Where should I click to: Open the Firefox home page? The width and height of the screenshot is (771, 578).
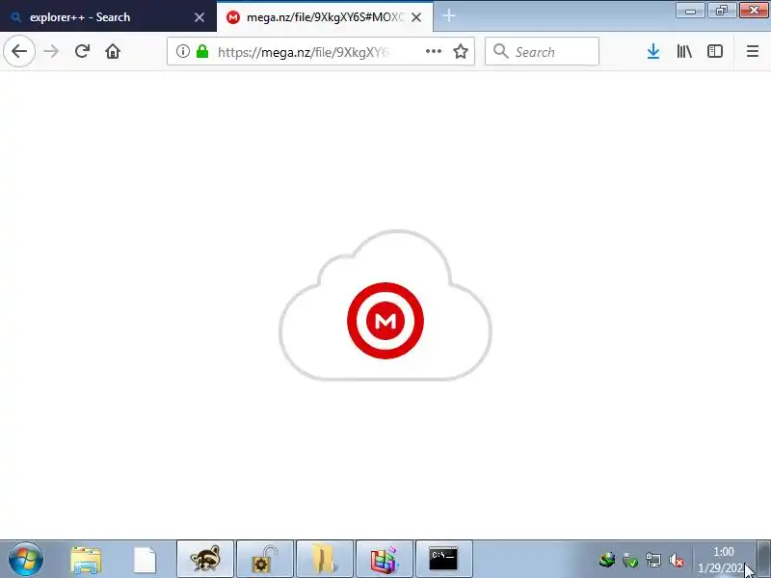click(113, 51)
